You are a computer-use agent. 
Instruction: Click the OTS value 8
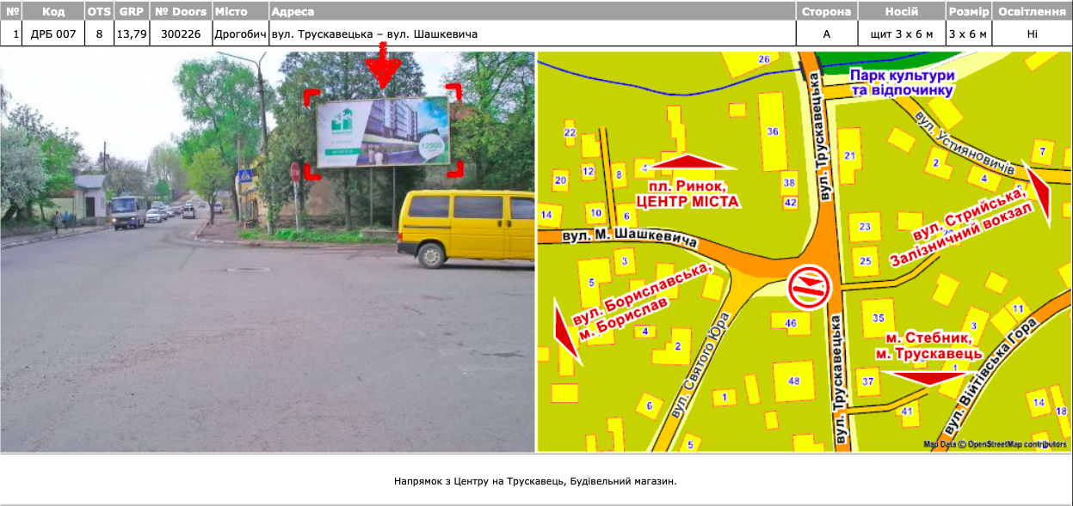[x=99, y=34]
